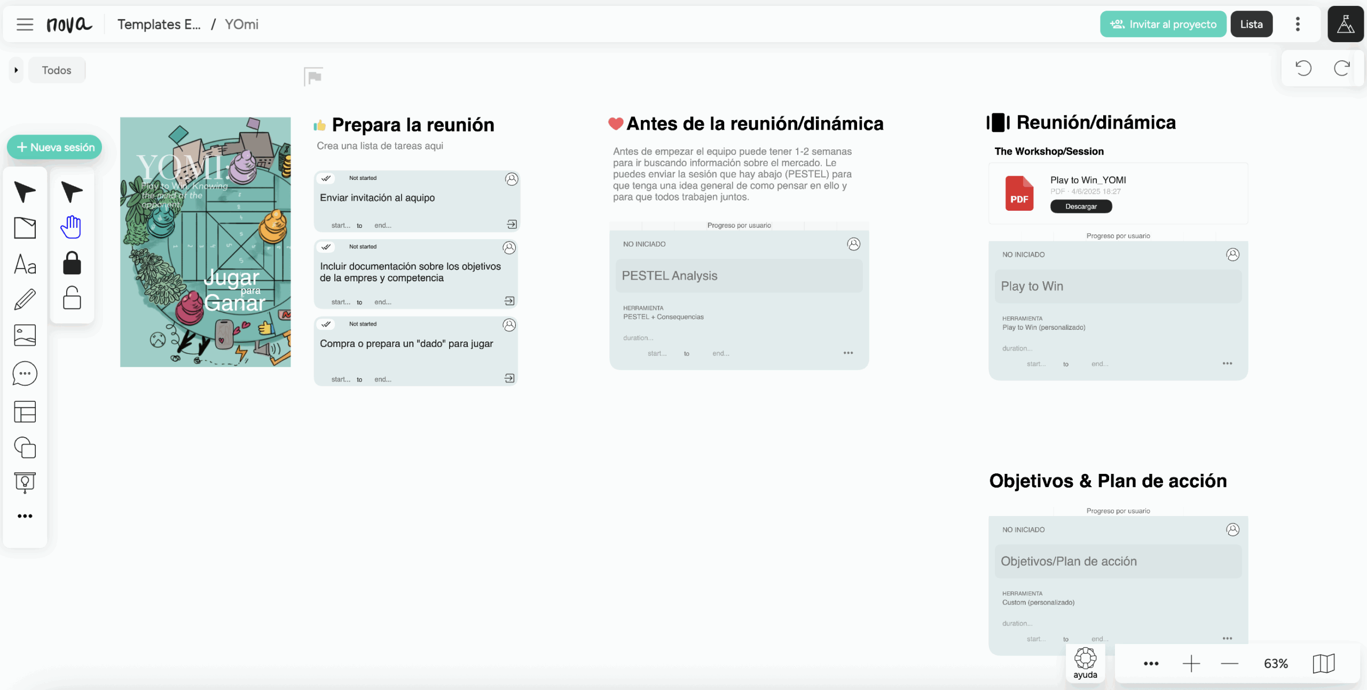Viewport: 1367px width, 690px height.
Task: Open the Objetivos/Plan de acción card options dots
Action: click(1227, 638)
